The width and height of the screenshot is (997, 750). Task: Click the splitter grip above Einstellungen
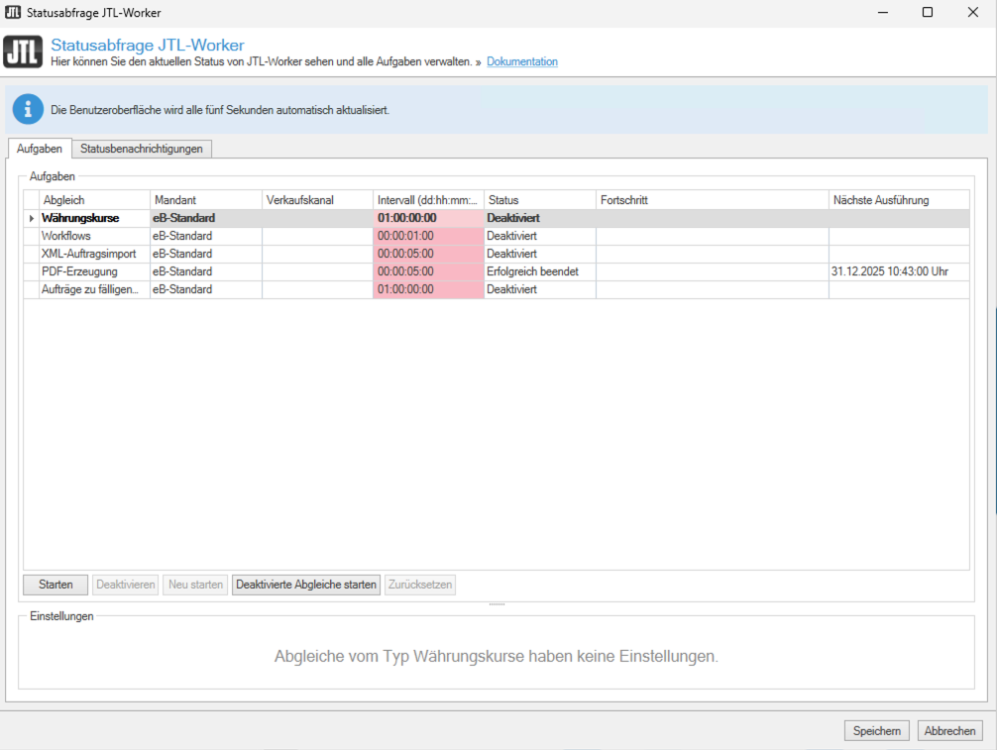497,603
